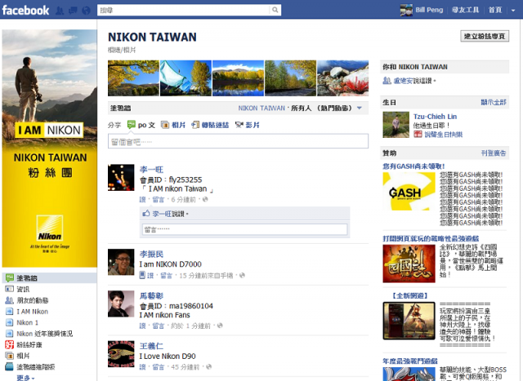Expand the more dropdown in sidebar
The width and height of the screenshot is (523, 381).
25,378
